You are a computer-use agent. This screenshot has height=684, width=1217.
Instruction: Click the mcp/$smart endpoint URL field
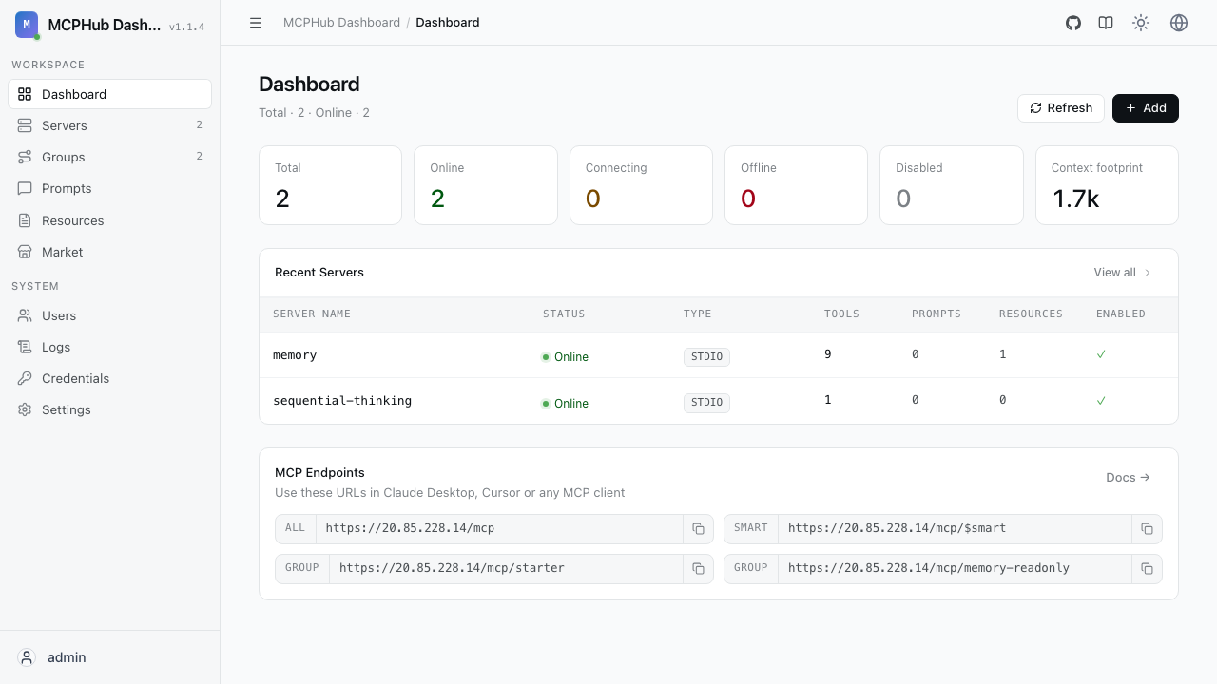tap(955, 529)
